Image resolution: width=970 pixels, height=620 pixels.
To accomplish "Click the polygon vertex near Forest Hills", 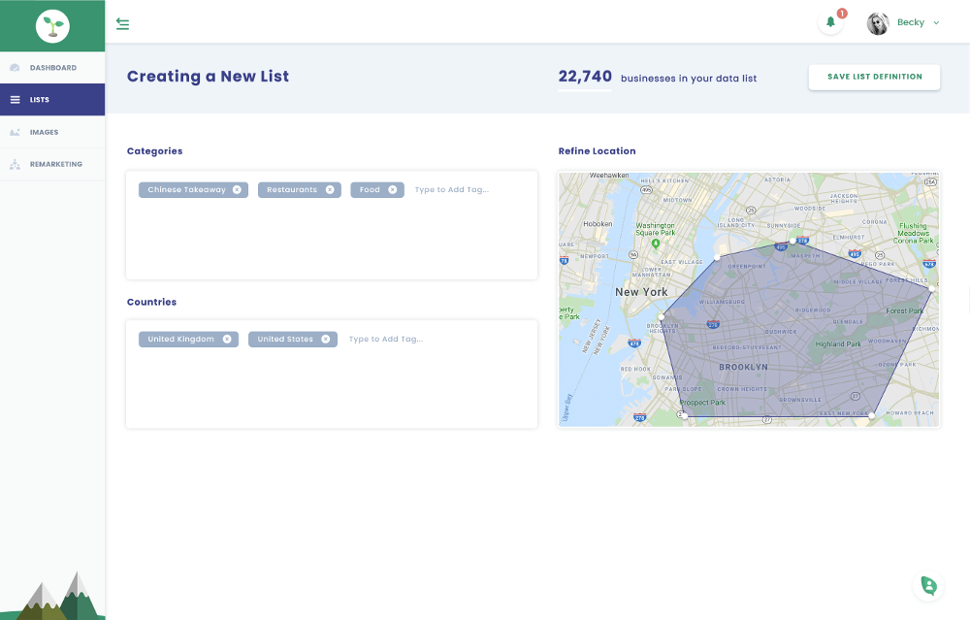I will tap(932, 288).
